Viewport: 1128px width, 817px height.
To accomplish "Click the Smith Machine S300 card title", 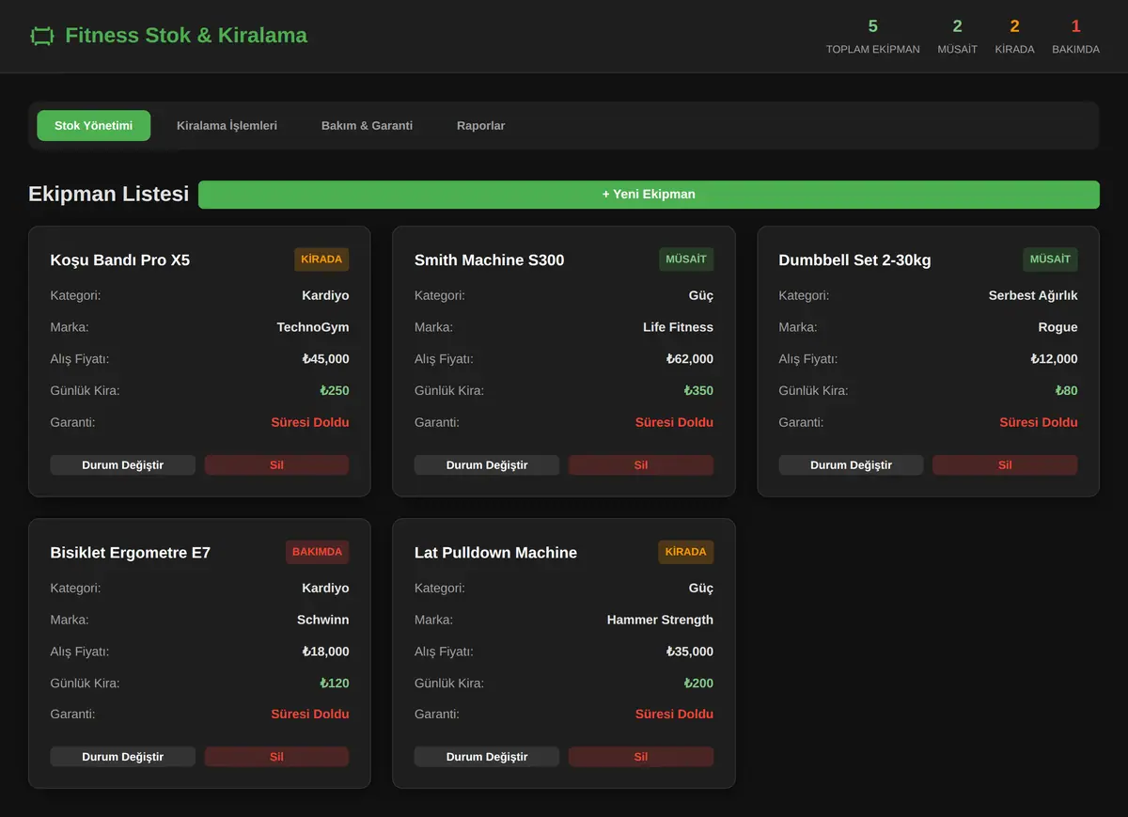I will pyautogui.click(x=490, y=260).
